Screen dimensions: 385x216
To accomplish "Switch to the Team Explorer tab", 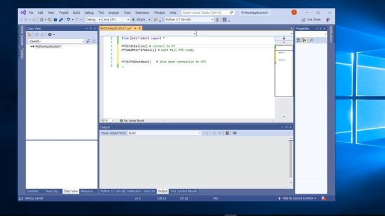I will coord(53,191).
